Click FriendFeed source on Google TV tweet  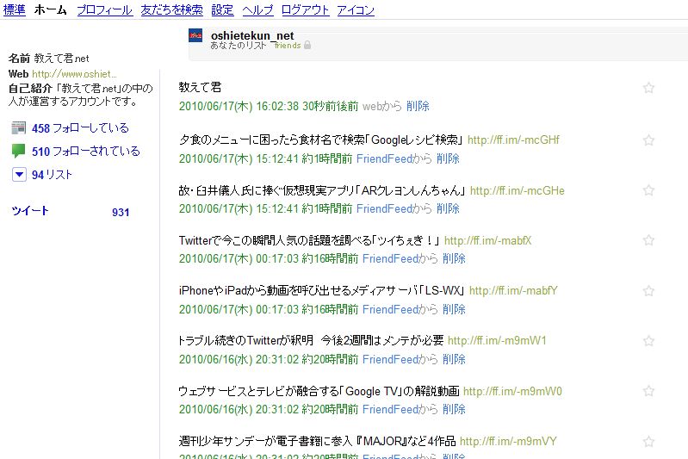391,409
